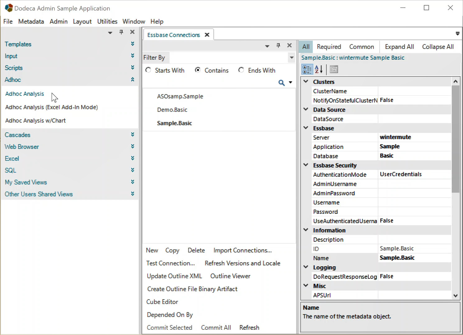Collapse the Misc property category
Viewport: 463px width, 335px height.
tap(306, 286)
